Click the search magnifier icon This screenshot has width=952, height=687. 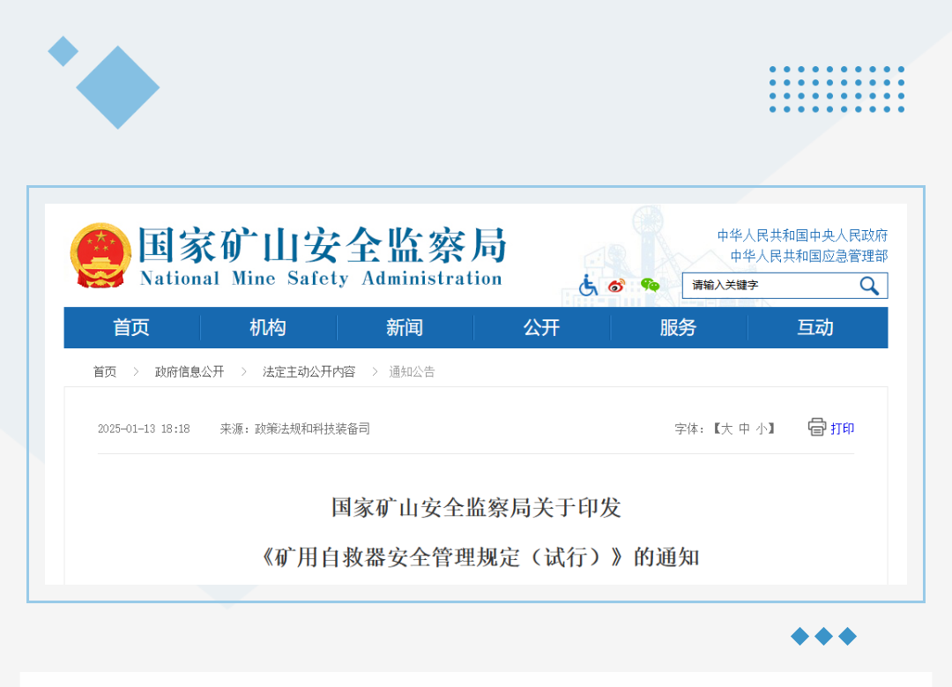869,286
